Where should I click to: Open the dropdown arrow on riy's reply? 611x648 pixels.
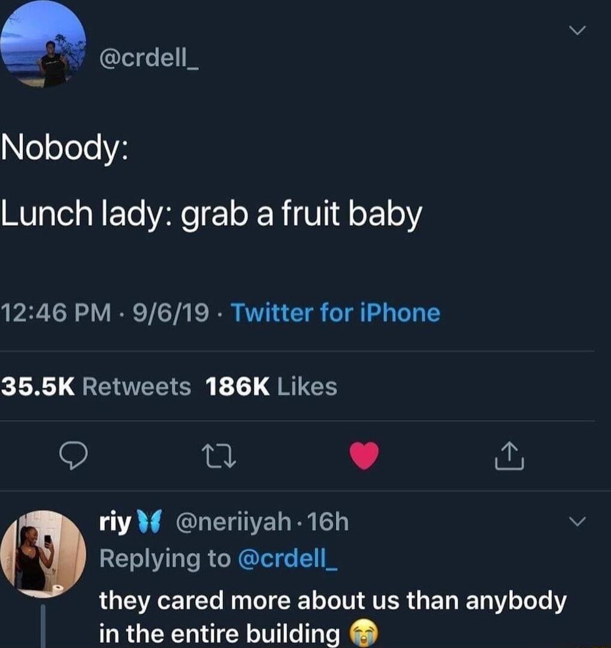click(x=577, y=522)
